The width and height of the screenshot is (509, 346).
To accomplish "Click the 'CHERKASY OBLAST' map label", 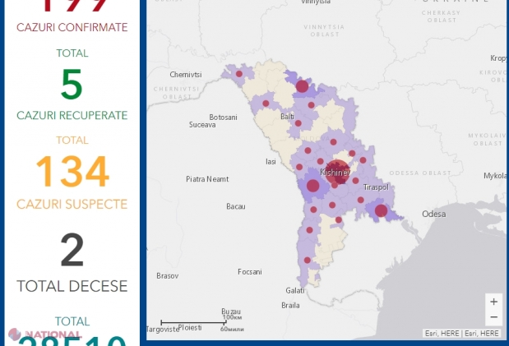I will pos(441,16).
